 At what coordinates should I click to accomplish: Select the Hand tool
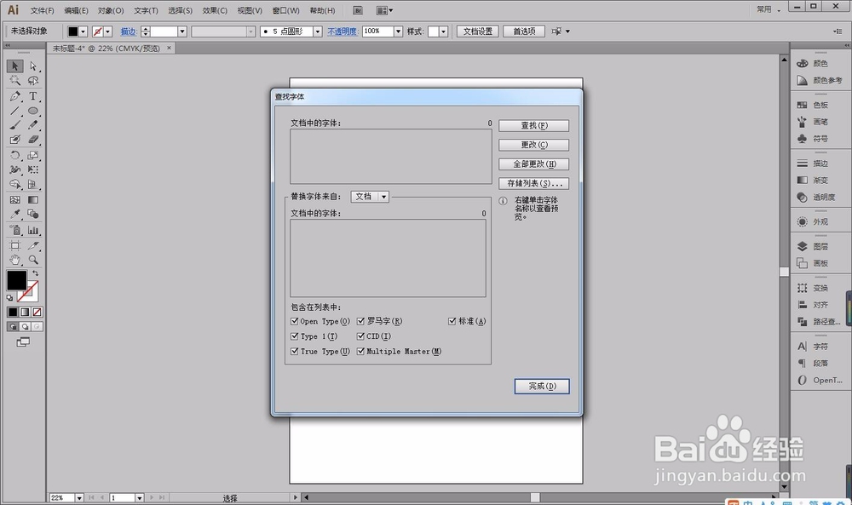click(14, 260)
